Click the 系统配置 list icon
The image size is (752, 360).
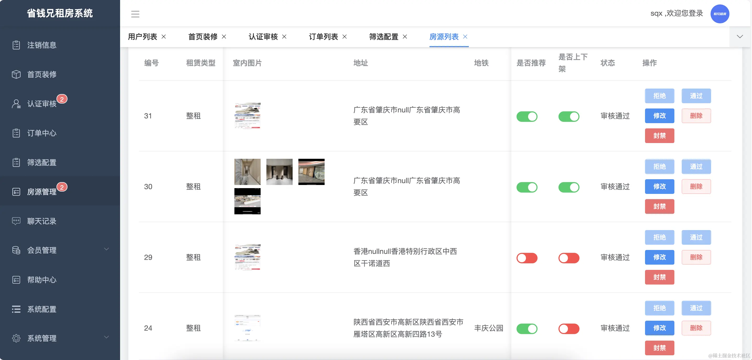coord(16,309)
